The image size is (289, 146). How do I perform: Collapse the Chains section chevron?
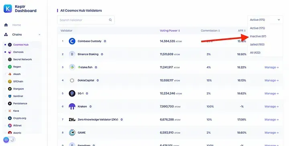pyautogui.click(x=39, y=34)
